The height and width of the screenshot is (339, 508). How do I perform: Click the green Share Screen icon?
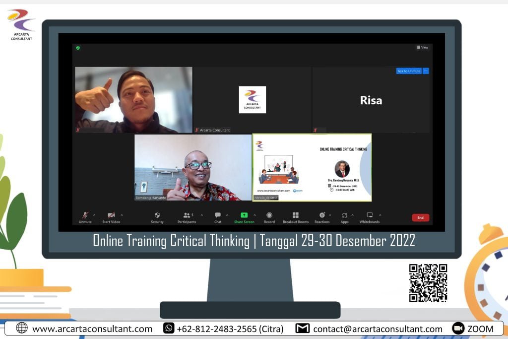(x=244, y=215)
